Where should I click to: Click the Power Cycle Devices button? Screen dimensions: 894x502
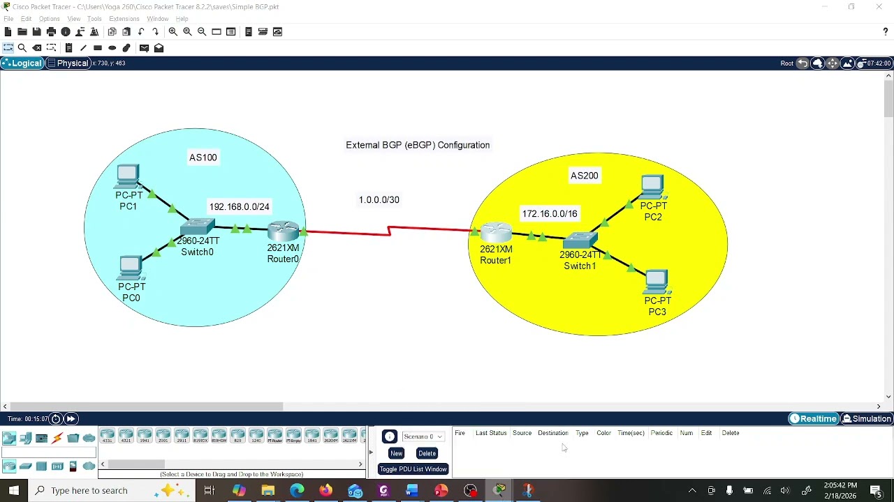click(56, 419)
